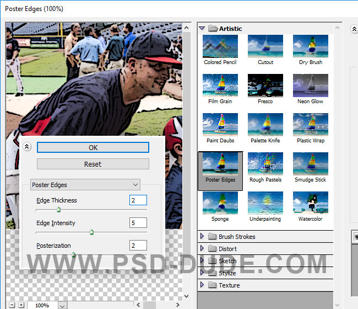Screen dimensions: 358x309
Task: Choose the Rough Pastels filter
Action: (x=265, y=164)
